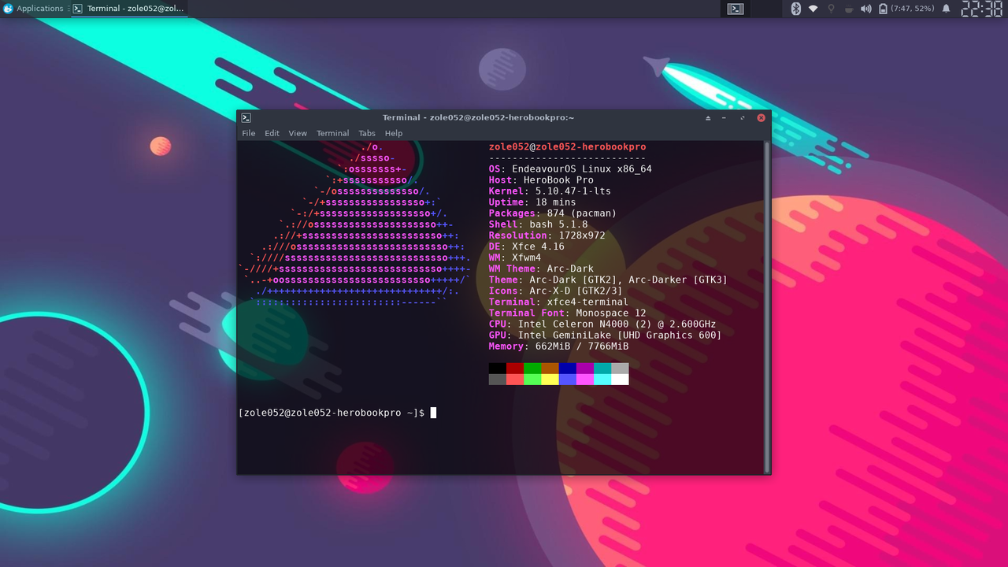Viewport: 1008px width, 567px height.
Task: Click the terminal window's title bar icon
Action: click(x=246, y=117)
